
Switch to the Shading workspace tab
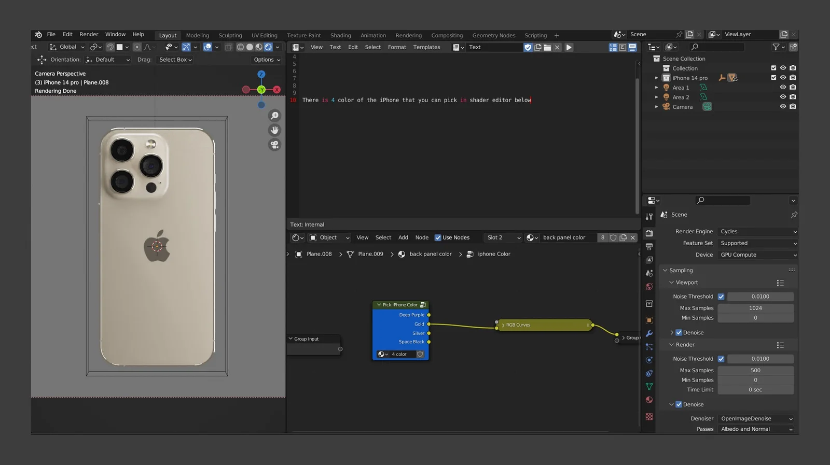pos(340,35)
